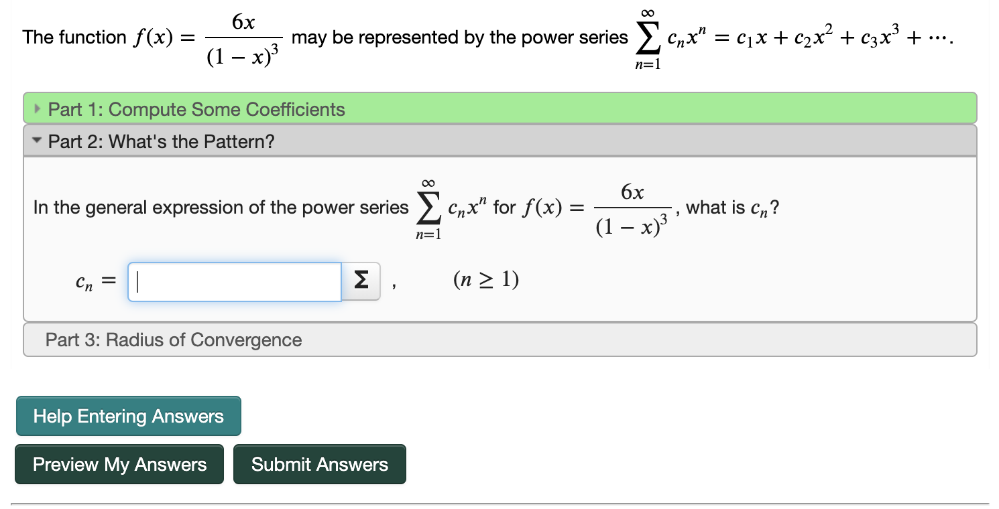The height and width of the screenshot is (509, 999).
Task: Click the disclosure triangle on Part 1
Action: 38,108
